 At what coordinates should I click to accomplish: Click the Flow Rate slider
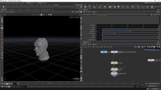coord(130,37)
